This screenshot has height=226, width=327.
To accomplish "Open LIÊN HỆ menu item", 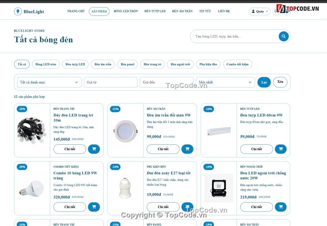I will (x=224, y=11).
